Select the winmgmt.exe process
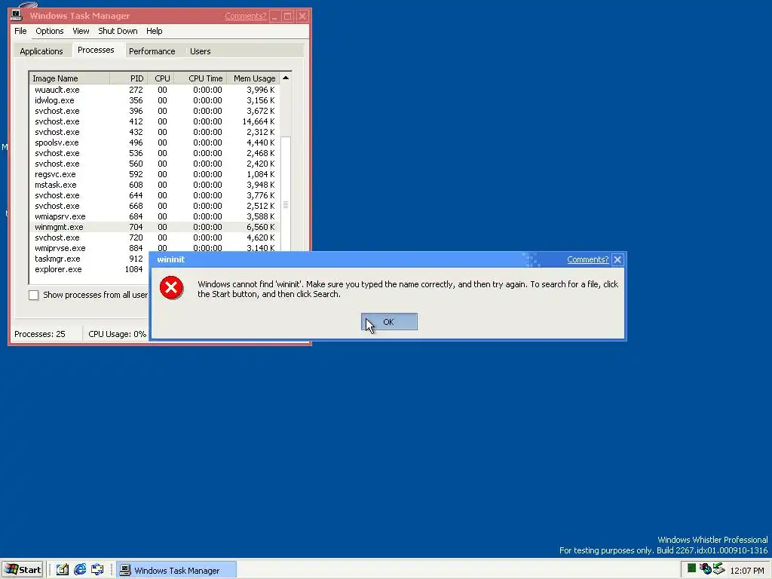Image resolution: width=772 pixels, height=579 pixels. 155,227
